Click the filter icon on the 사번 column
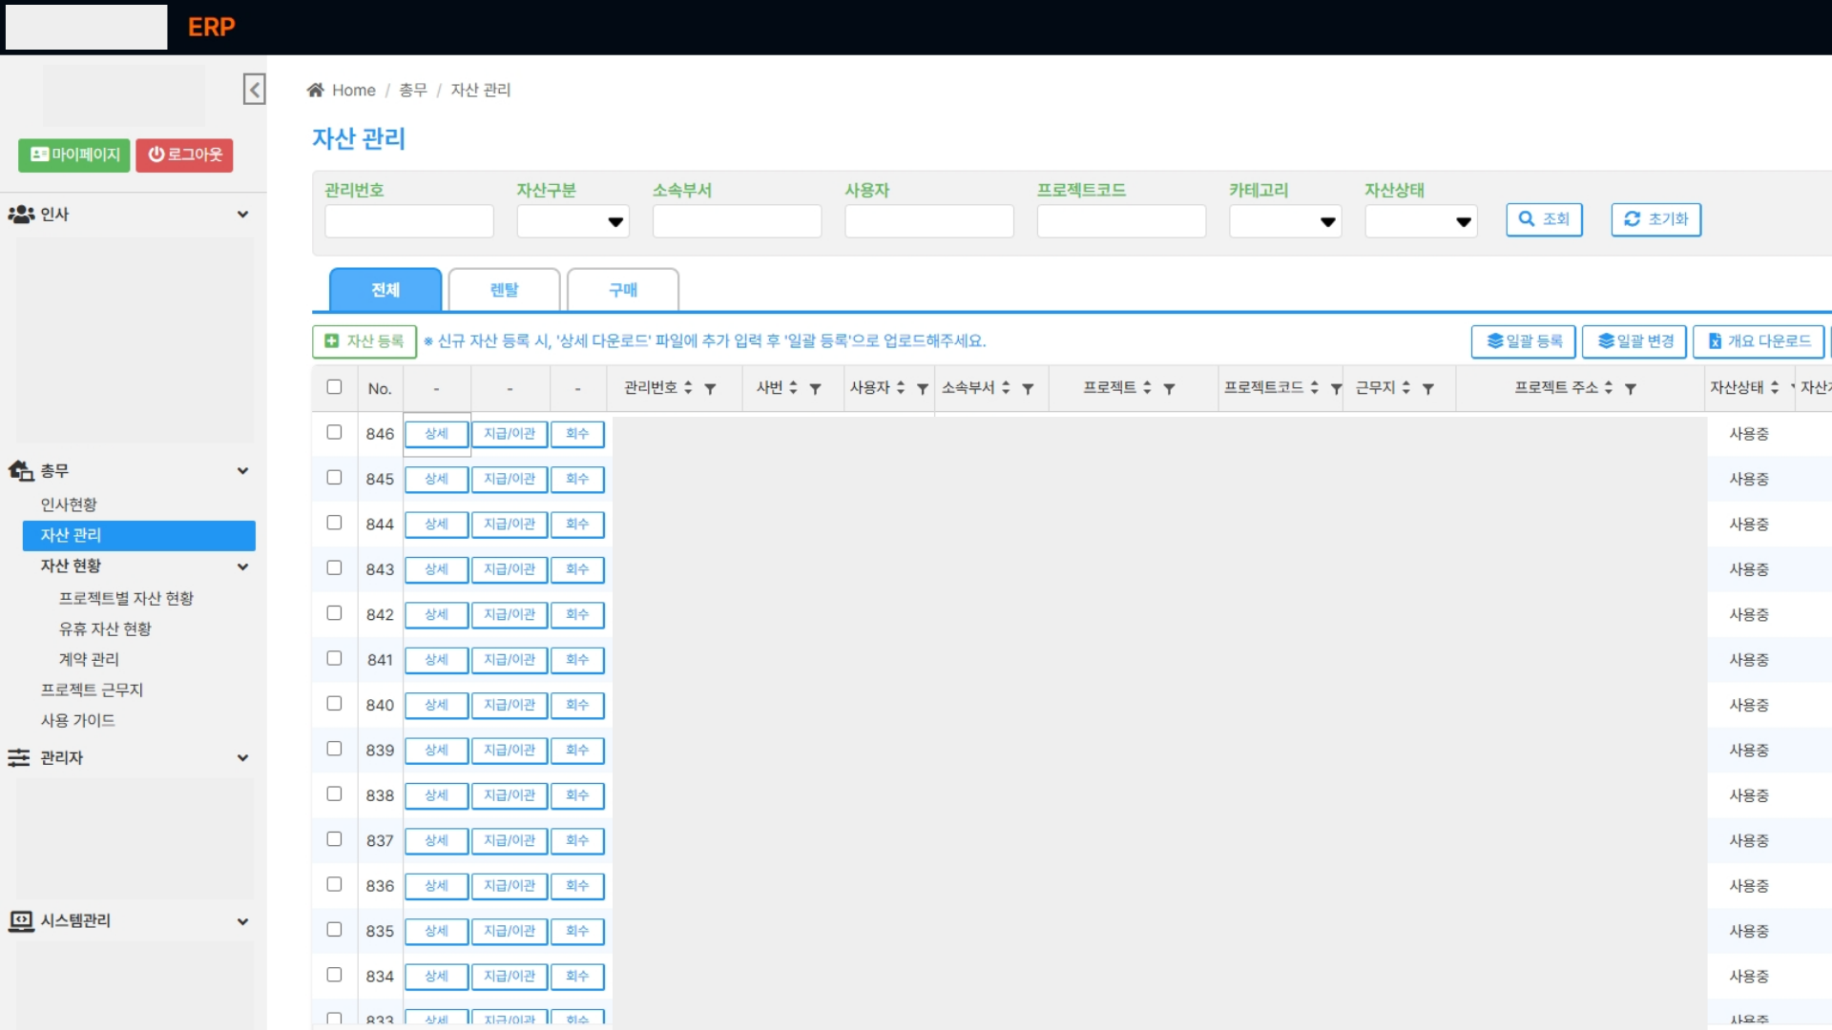Screen dimensions: 1832x1030 pos(815,388)
